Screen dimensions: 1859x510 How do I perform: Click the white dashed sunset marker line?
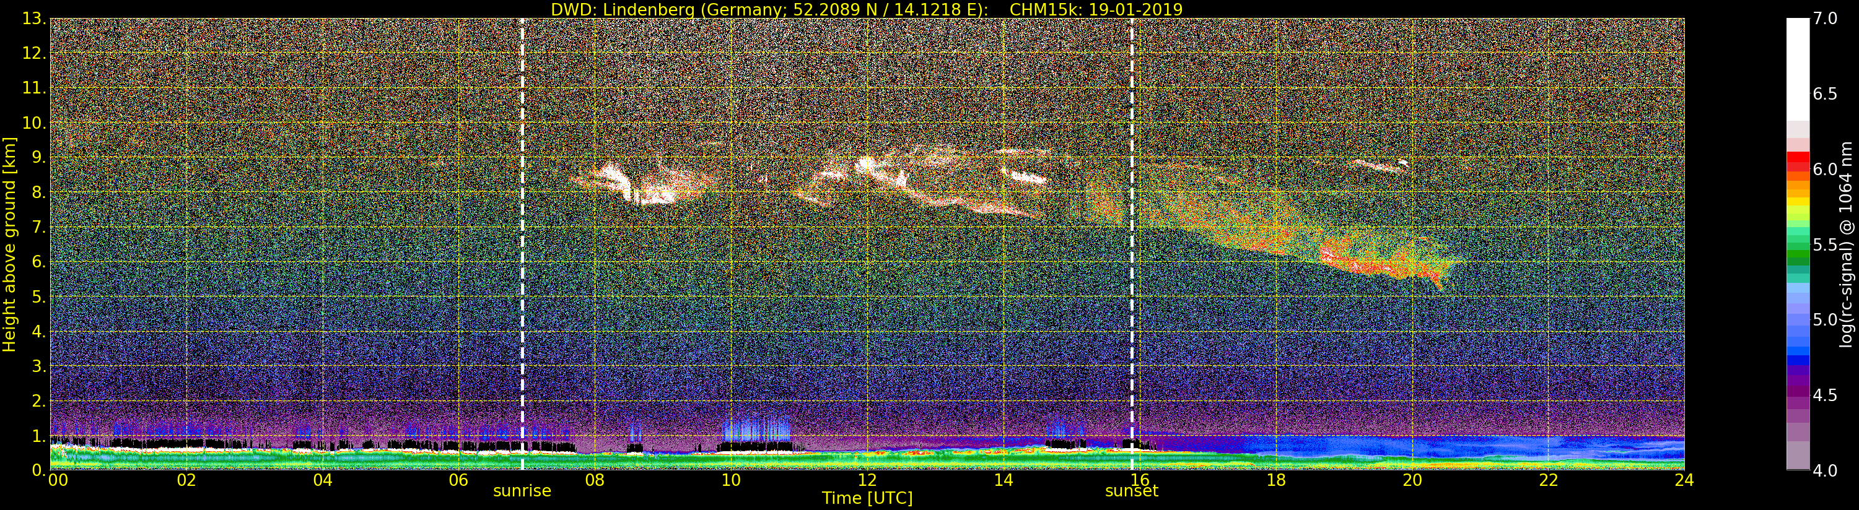point(1132,244)
